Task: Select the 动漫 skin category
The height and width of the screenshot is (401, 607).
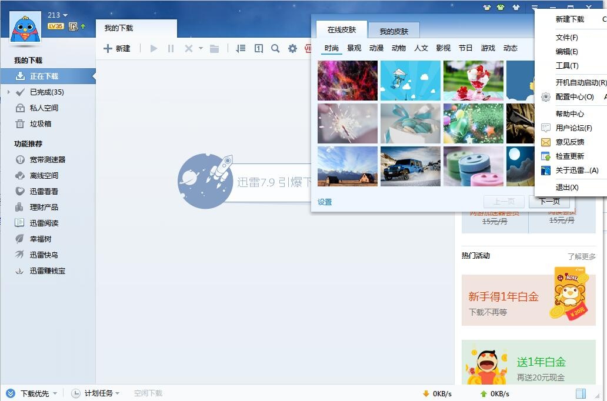Action: [376, 48]
